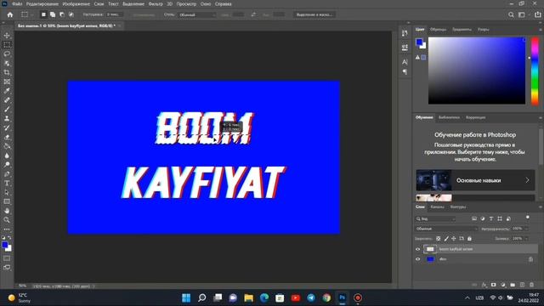Open the layer filter kind dropdown

click(x=436, y=219)
